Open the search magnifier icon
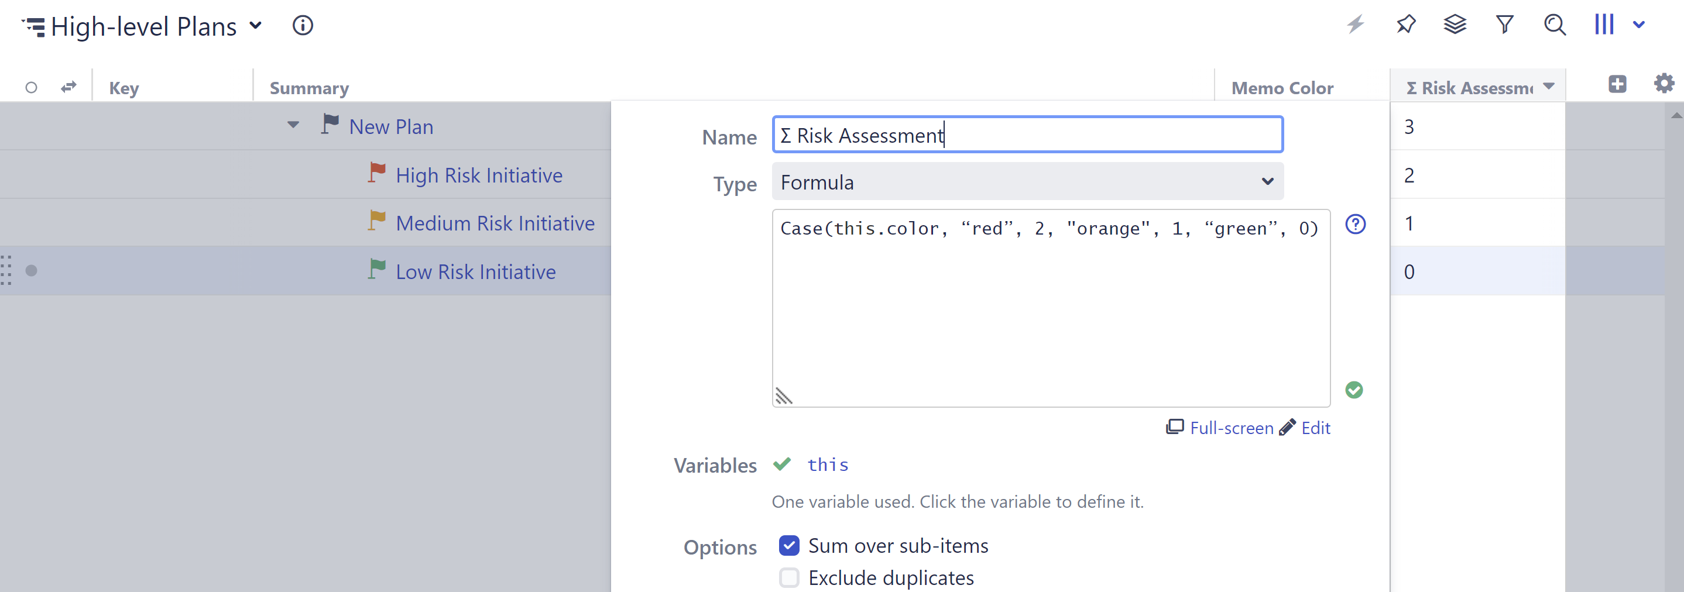Screen dimensions: 1684x592 point(1554,25)
